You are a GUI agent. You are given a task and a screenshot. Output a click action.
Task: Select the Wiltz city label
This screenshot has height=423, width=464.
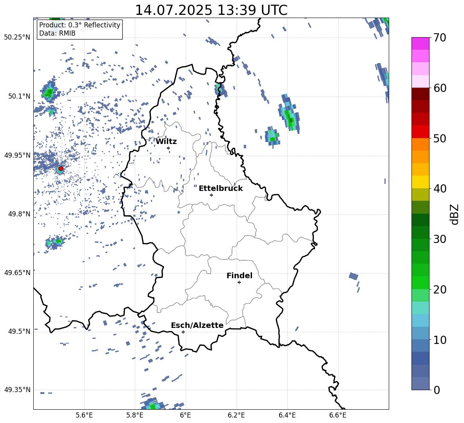coord(166,142)
